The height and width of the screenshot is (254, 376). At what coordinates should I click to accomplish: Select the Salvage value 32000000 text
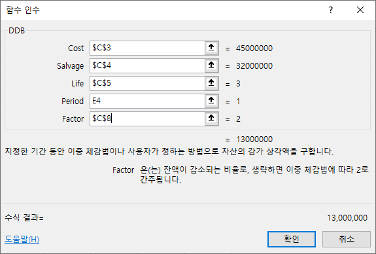pos(254,66)
